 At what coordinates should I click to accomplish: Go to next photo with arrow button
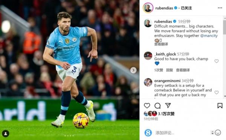click(133, 70)
